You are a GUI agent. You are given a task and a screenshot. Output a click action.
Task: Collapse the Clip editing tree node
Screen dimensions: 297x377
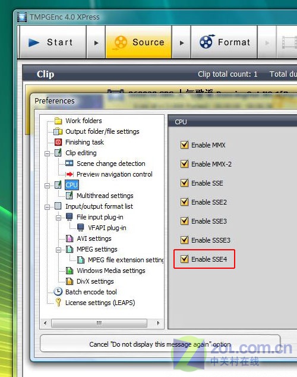(x=48, y=153)
